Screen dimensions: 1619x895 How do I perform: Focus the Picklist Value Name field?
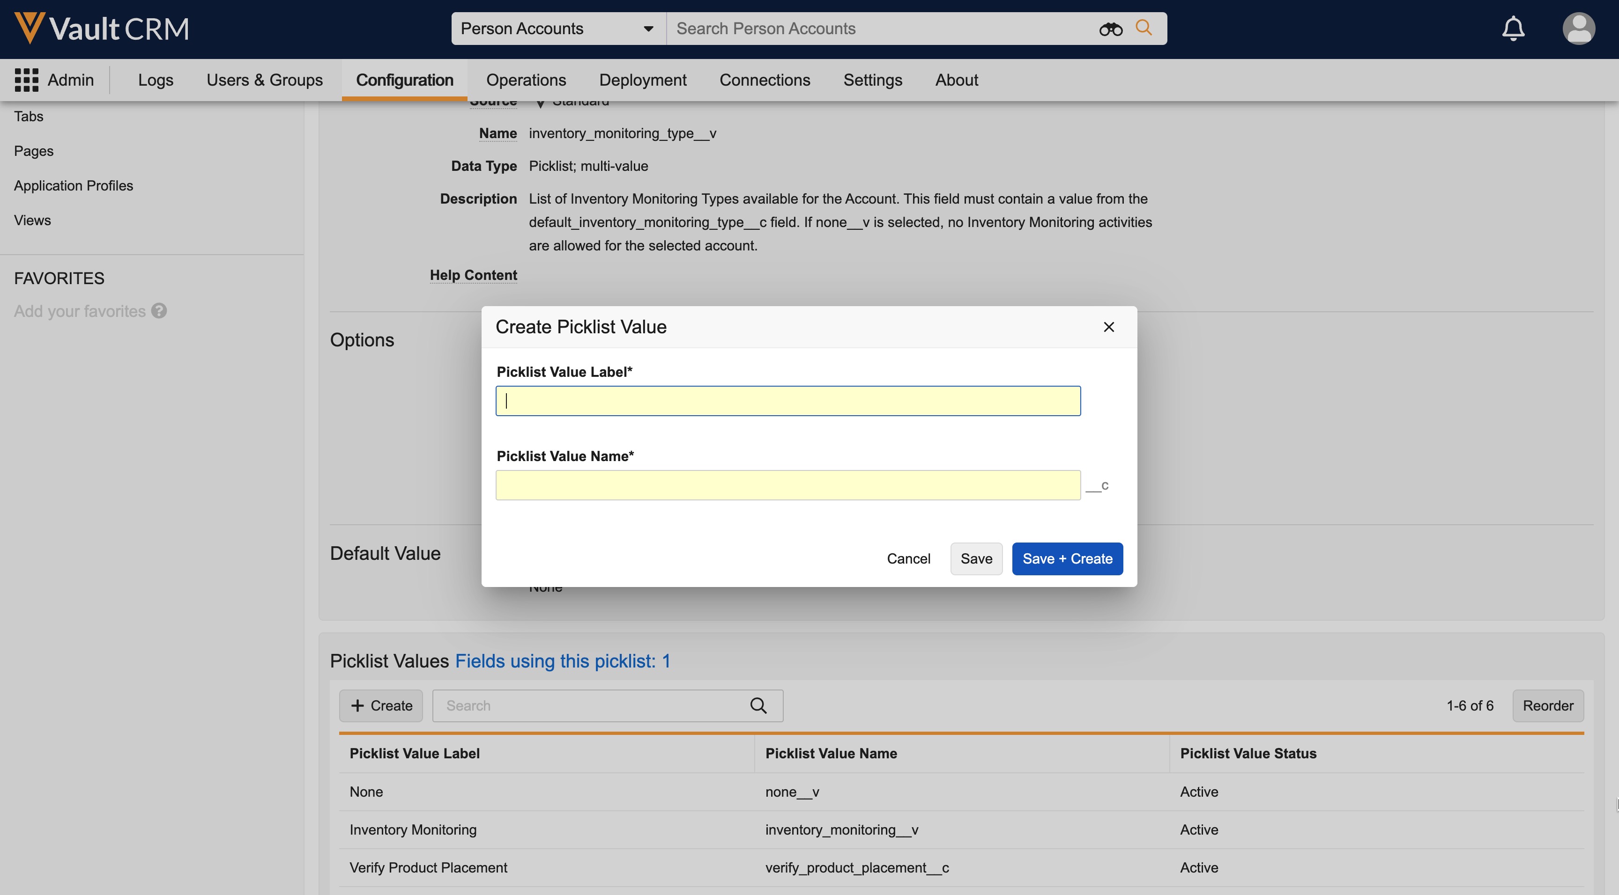(787, 485)
